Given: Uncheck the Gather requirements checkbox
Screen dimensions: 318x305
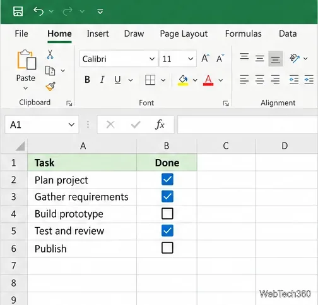Looking at the screenshot, I should pos(167,196).
